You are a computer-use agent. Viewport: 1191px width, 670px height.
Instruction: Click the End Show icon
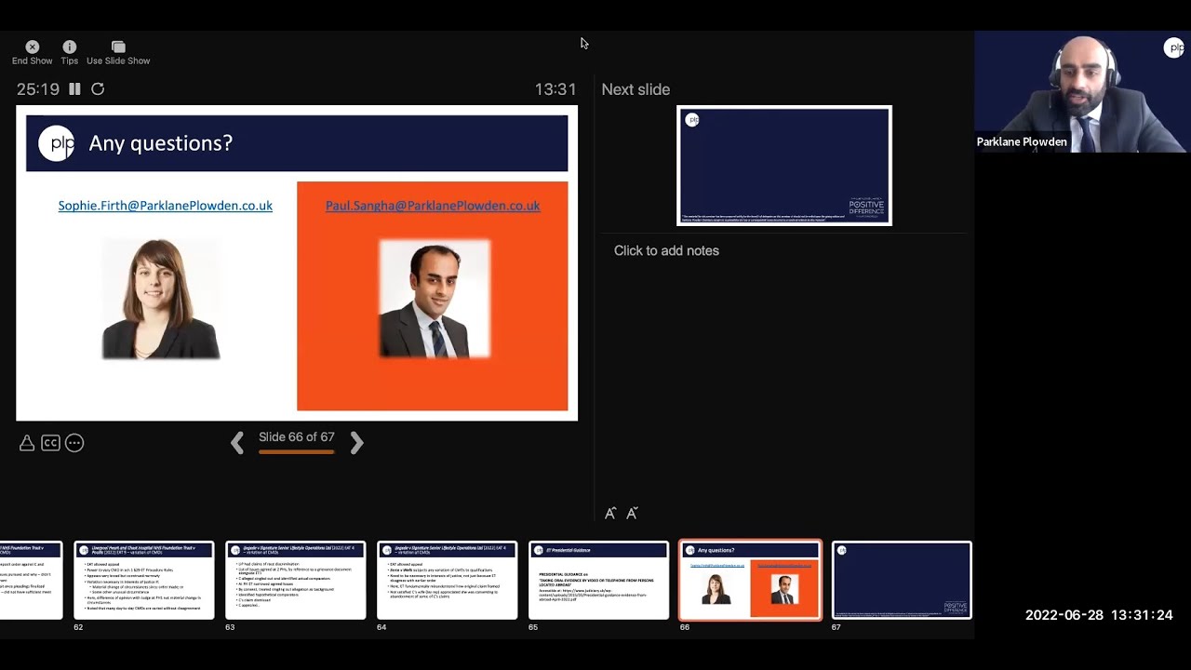[33, 47]
